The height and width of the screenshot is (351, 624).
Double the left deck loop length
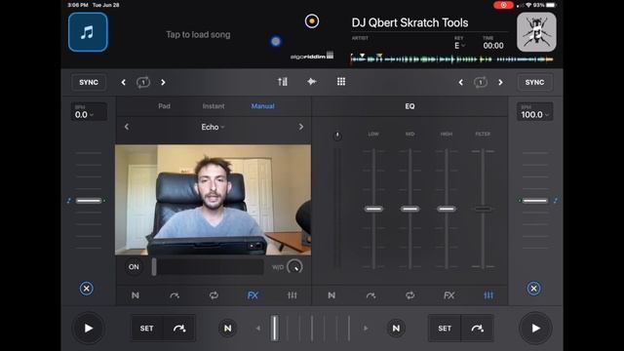[x=163, y=82]
